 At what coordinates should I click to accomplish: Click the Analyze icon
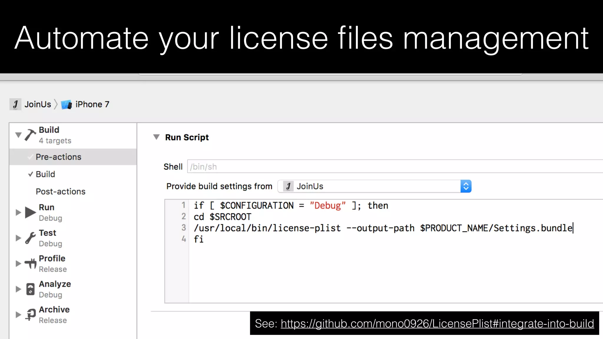[30, 289]
